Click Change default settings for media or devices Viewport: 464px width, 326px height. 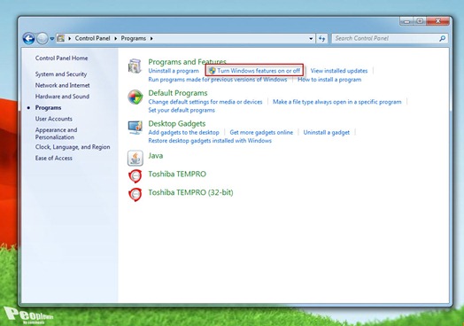(x=205, y=102)
